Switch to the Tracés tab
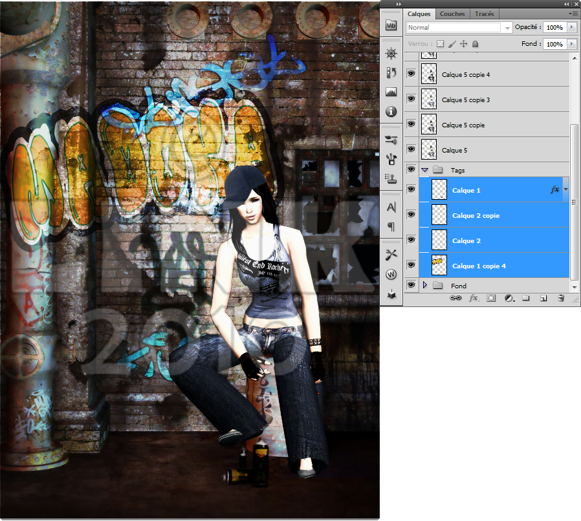 484,14
